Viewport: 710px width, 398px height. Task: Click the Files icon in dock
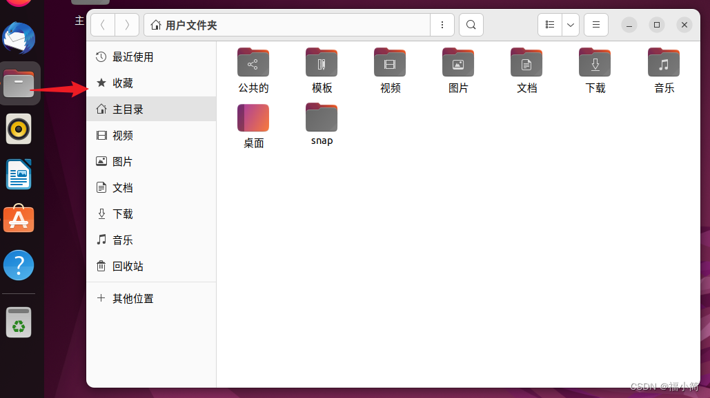click(x=19, y=83)
